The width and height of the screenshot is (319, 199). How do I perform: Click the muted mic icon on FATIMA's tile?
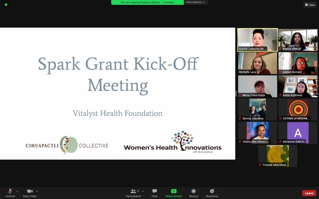point(280,118)
